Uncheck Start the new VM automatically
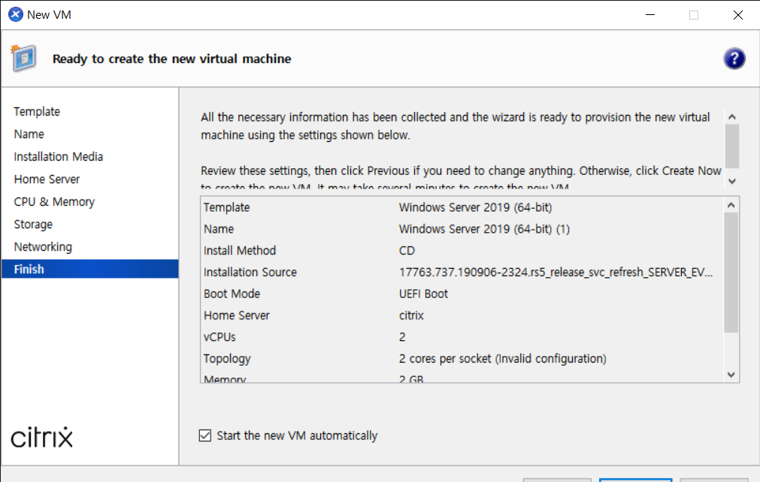The image size is (760, 482). (205, 435)
